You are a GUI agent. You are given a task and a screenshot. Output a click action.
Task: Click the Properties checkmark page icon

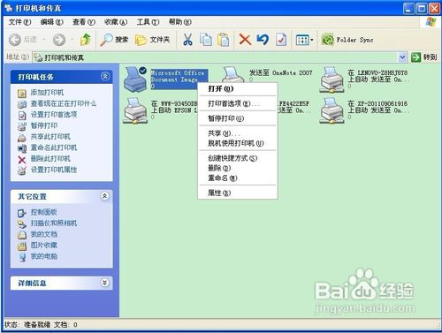coord(281,40)
